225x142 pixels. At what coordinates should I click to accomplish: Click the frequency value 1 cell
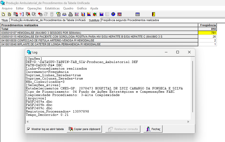[207, 44]
